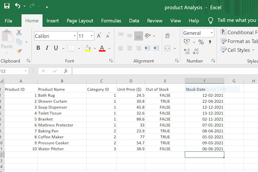The width and height of the screenshot is (258, 172).
Task: Undo the last action
Action: pyautogui.click(x=17, y=6)
